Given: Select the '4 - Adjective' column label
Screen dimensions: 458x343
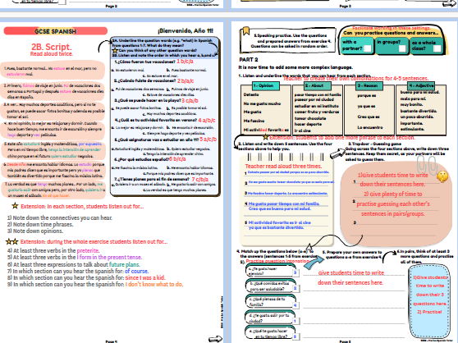Looking at the screenshot, I should 421,86.
